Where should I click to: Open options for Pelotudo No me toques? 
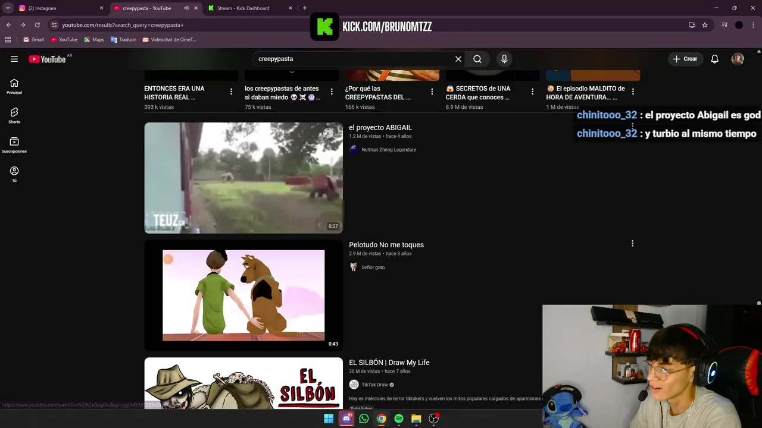coord(632,244)
